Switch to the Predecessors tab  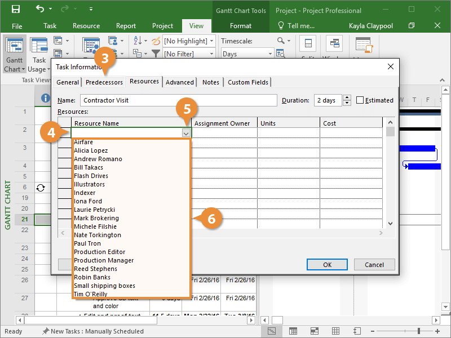click(104, 82)
